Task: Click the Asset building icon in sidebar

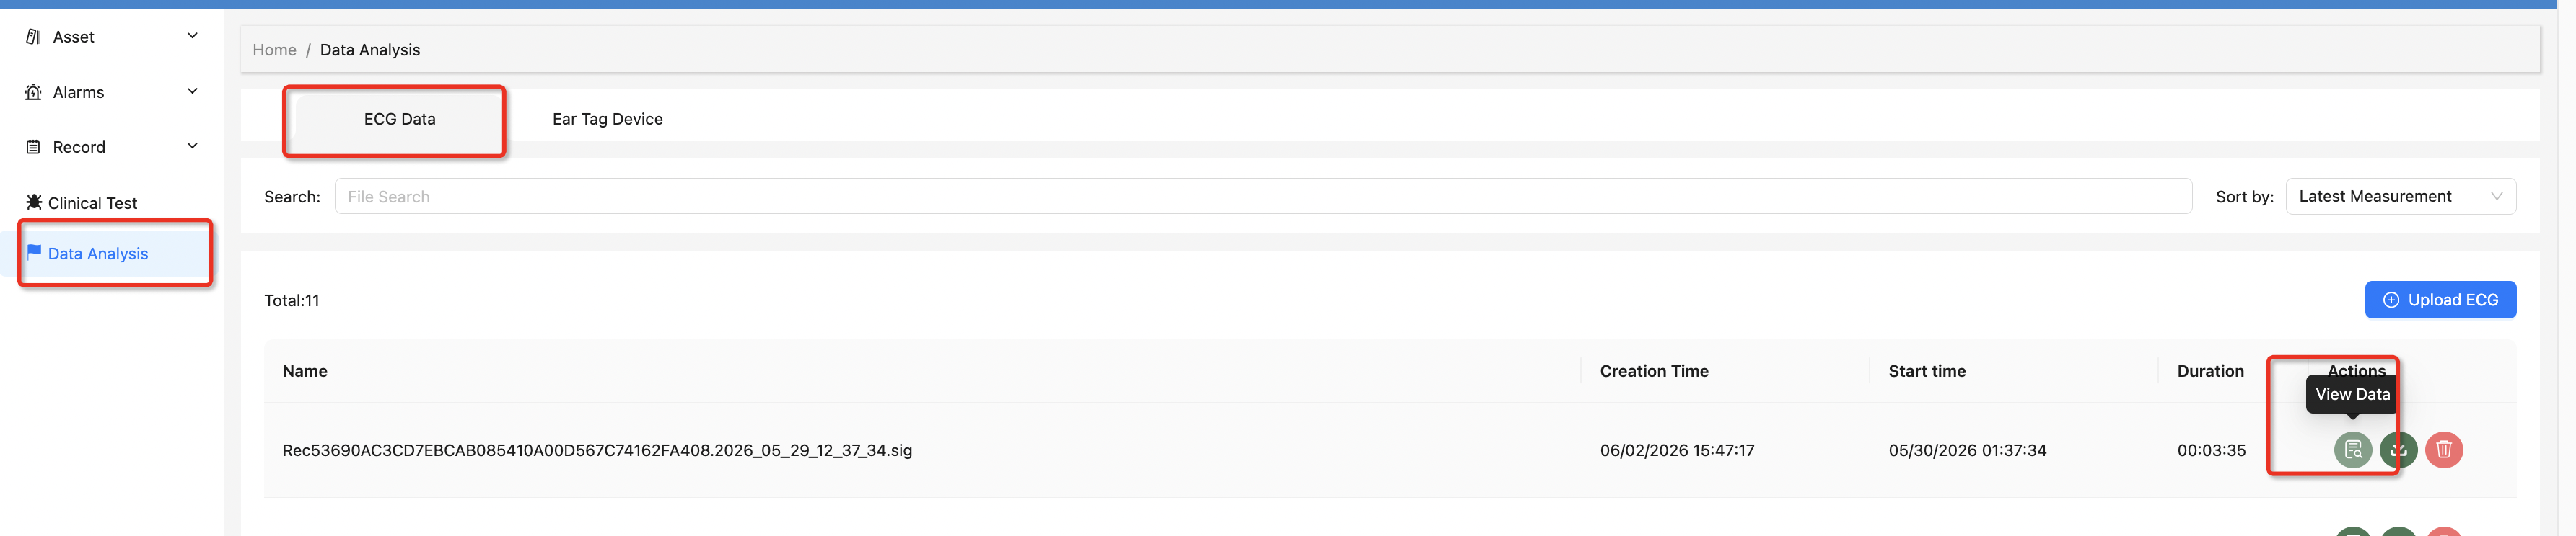Action: 33,37
